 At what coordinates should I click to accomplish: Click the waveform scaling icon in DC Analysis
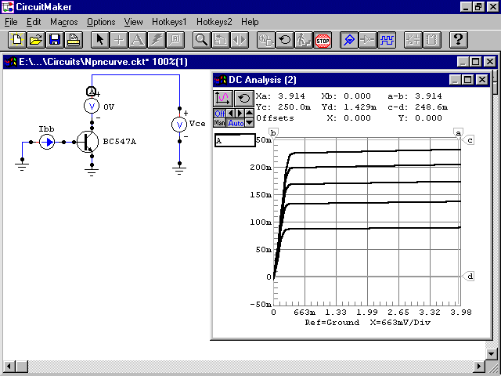coord(224,97)
